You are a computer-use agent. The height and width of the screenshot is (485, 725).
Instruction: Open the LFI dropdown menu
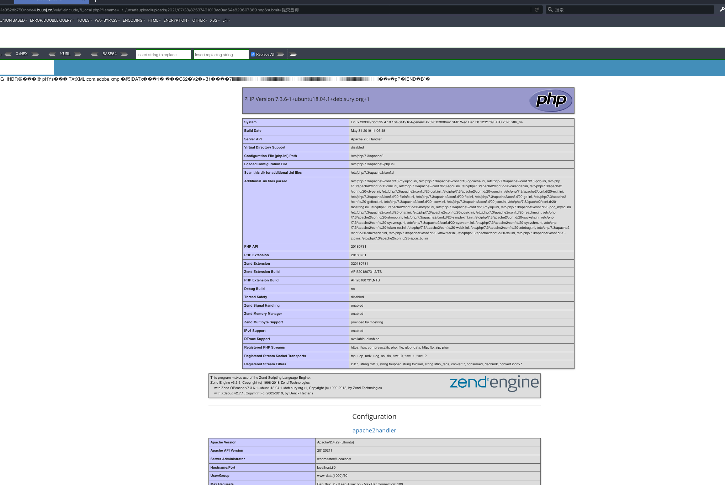(226, 20)
